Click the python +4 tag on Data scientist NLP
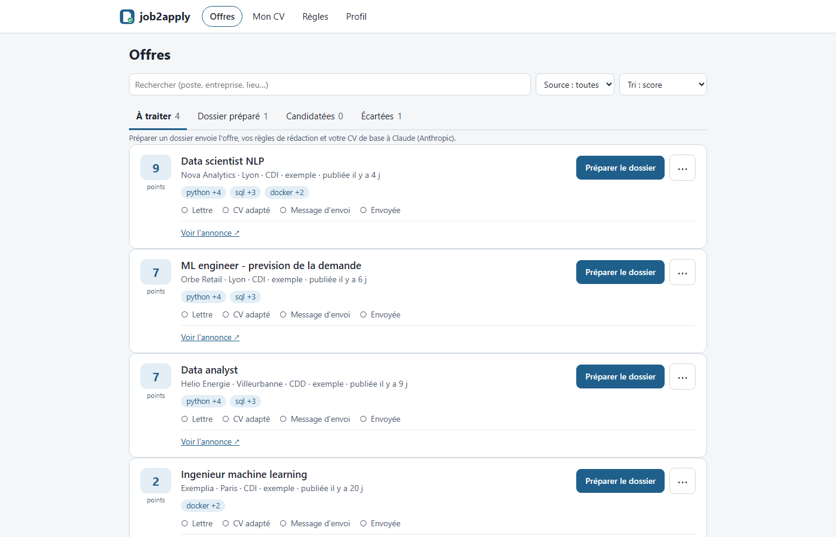 tap(204, 193)
